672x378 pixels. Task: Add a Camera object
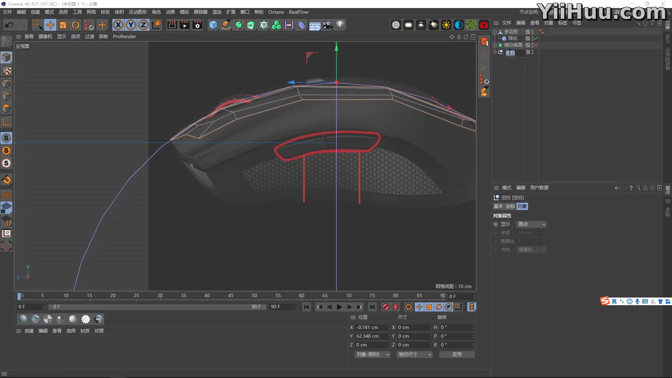(327, 25)
